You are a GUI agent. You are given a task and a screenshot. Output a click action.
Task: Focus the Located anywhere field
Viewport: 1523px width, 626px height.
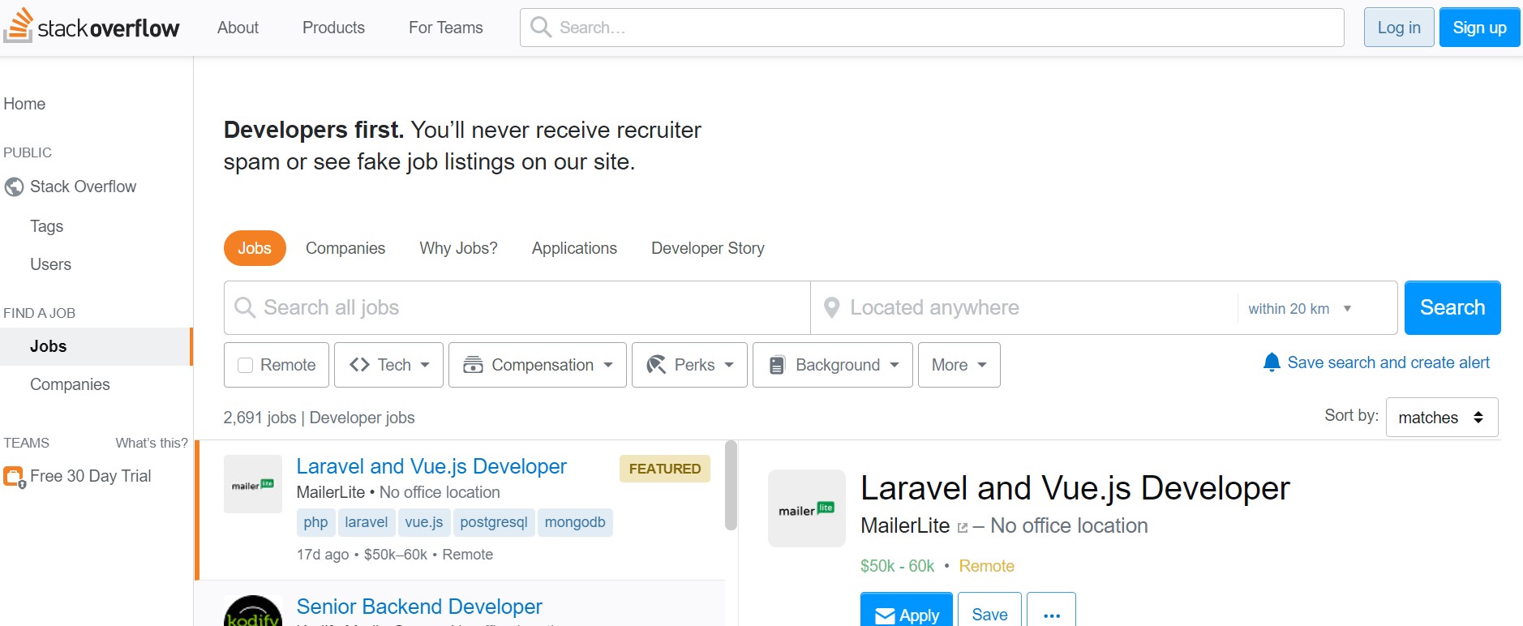(x=1024, y=307)
